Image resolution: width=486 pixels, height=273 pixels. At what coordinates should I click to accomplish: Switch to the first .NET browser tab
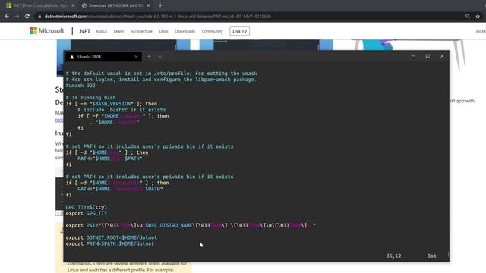tap(40, 5)
